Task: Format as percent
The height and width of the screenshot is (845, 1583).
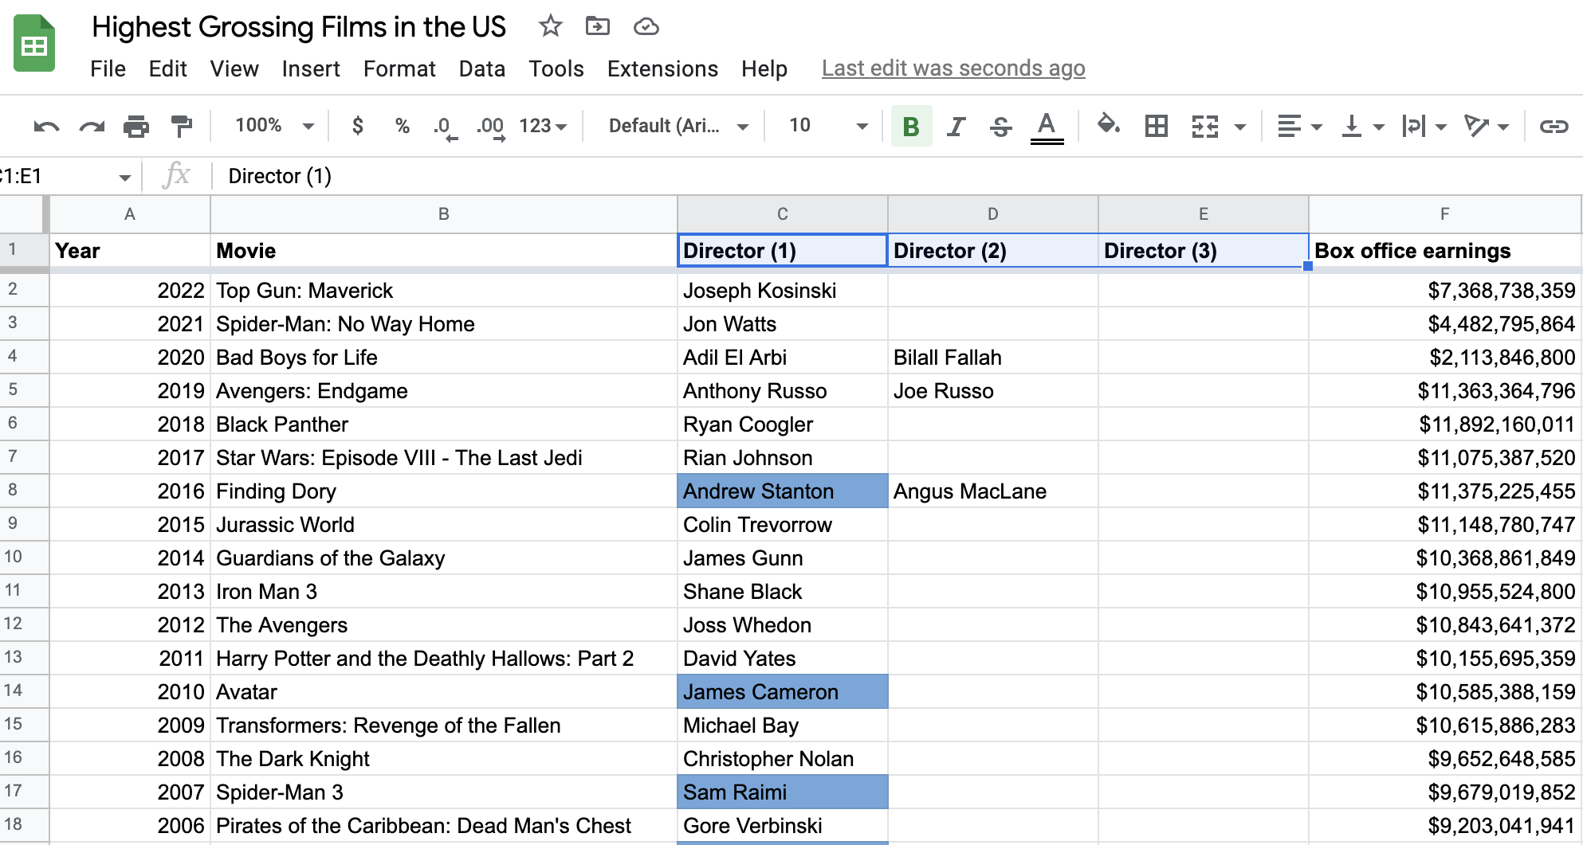Action: tap(403, 126)
